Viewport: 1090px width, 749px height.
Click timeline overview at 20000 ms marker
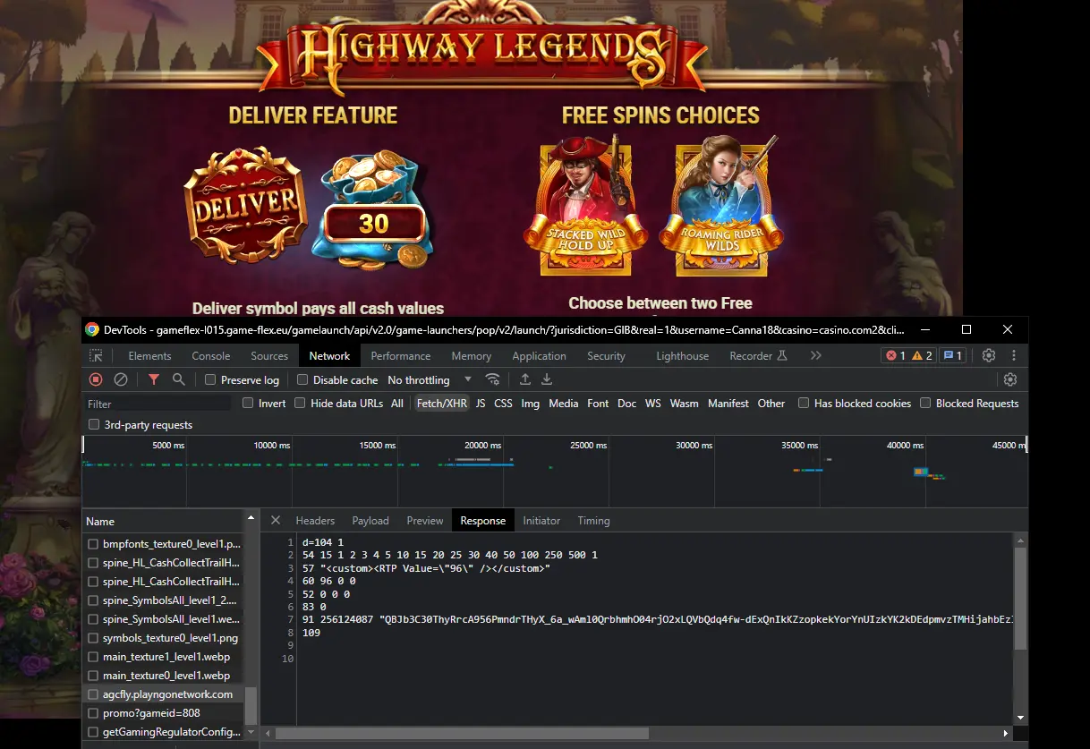pos(482,445)
